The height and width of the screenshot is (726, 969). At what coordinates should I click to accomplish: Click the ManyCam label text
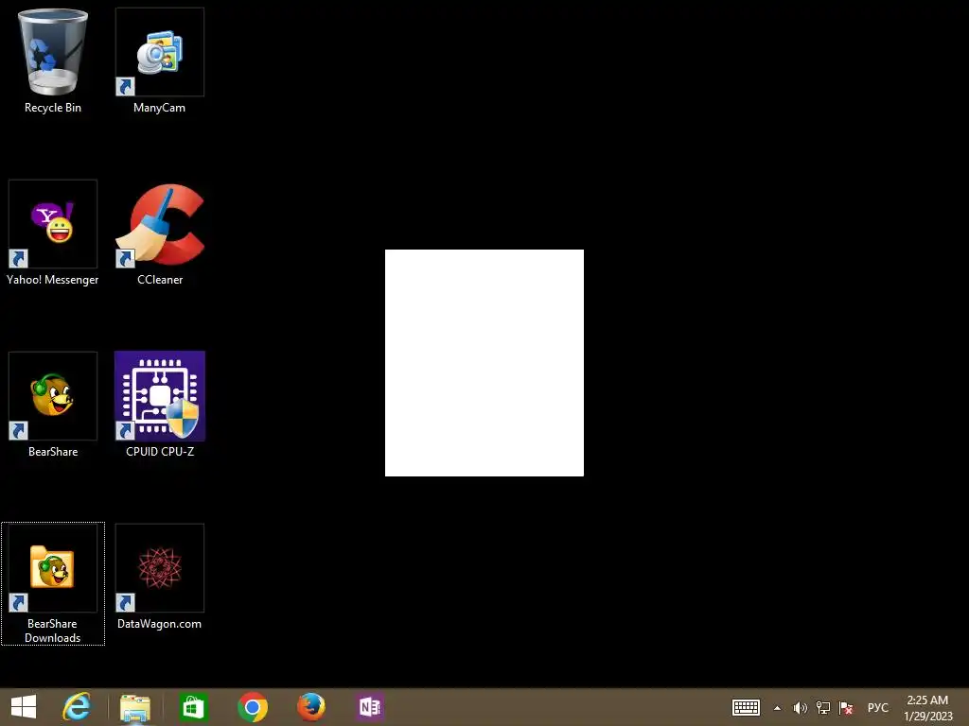click(159, 108)
